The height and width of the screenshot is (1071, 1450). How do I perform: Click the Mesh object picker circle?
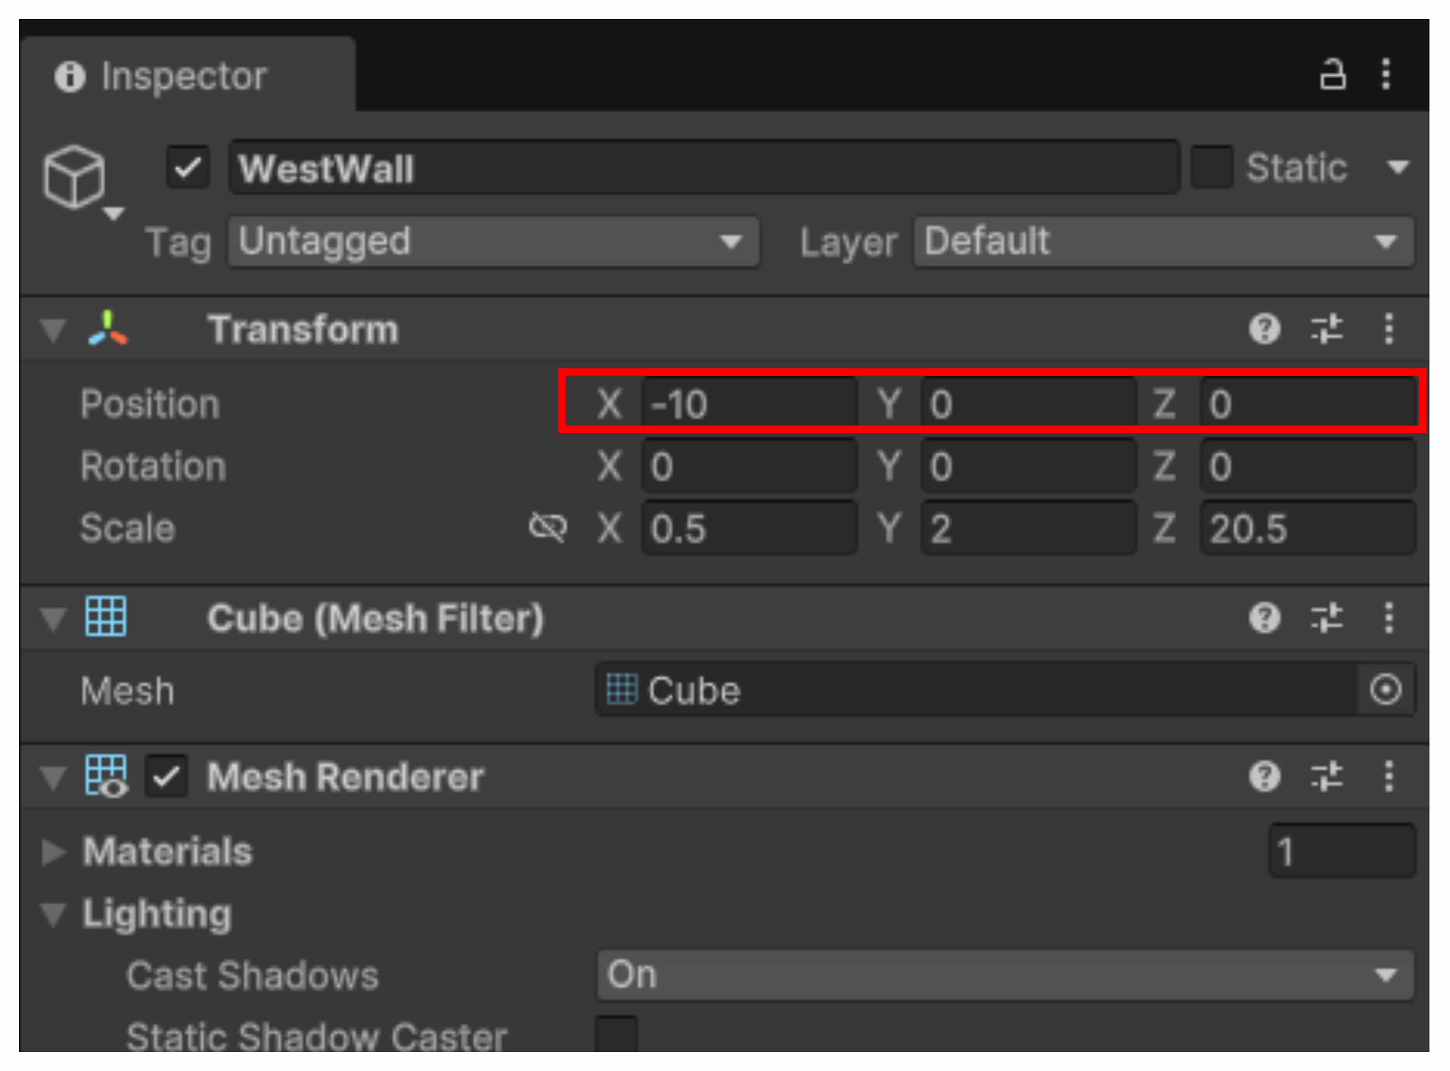coord(1385,689)
